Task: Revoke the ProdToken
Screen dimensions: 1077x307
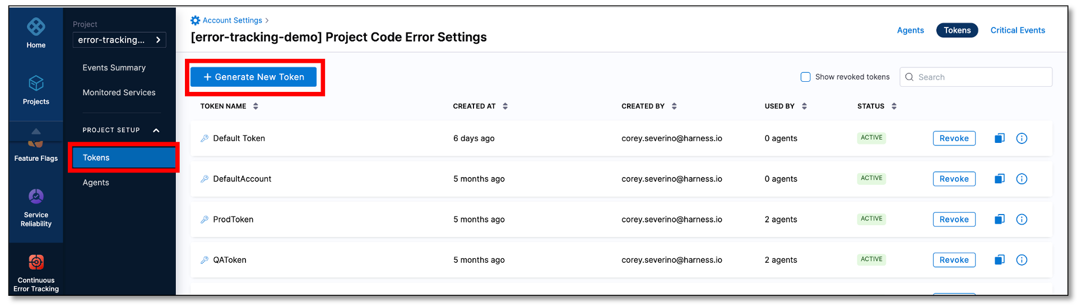Action: tap(954, 220)
